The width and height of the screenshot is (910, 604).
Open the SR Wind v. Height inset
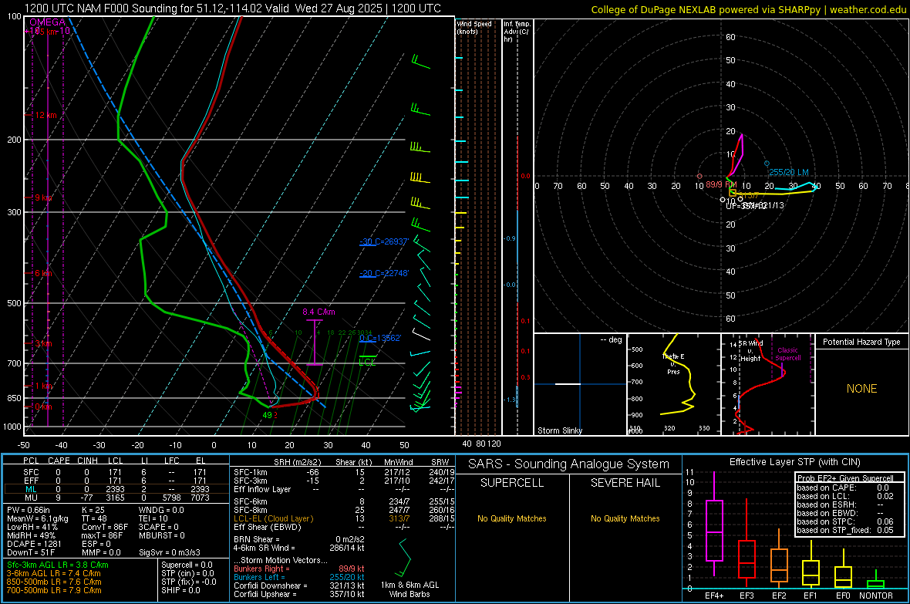pos(768,384)
